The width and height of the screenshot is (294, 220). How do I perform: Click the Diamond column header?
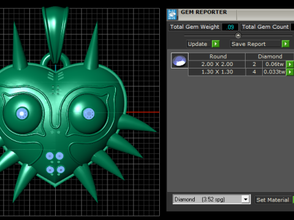[269, 56]
